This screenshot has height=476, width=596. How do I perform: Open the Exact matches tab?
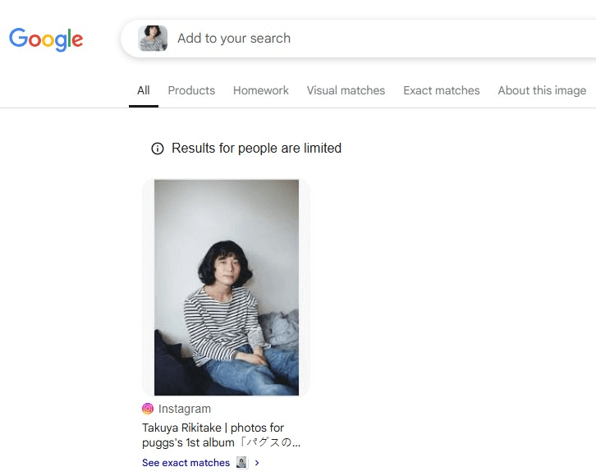pos(441,90)
